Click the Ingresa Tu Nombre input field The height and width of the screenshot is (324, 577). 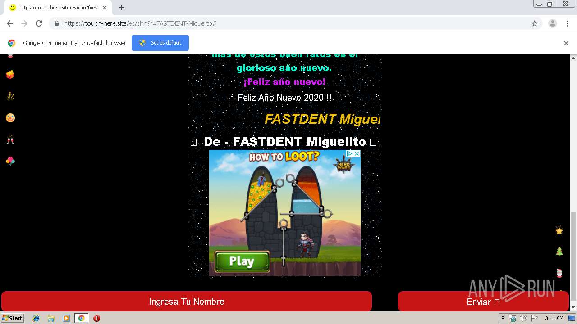pos(187,301)
